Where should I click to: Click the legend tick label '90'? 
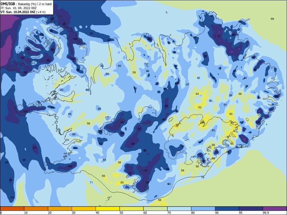point(217,213)
